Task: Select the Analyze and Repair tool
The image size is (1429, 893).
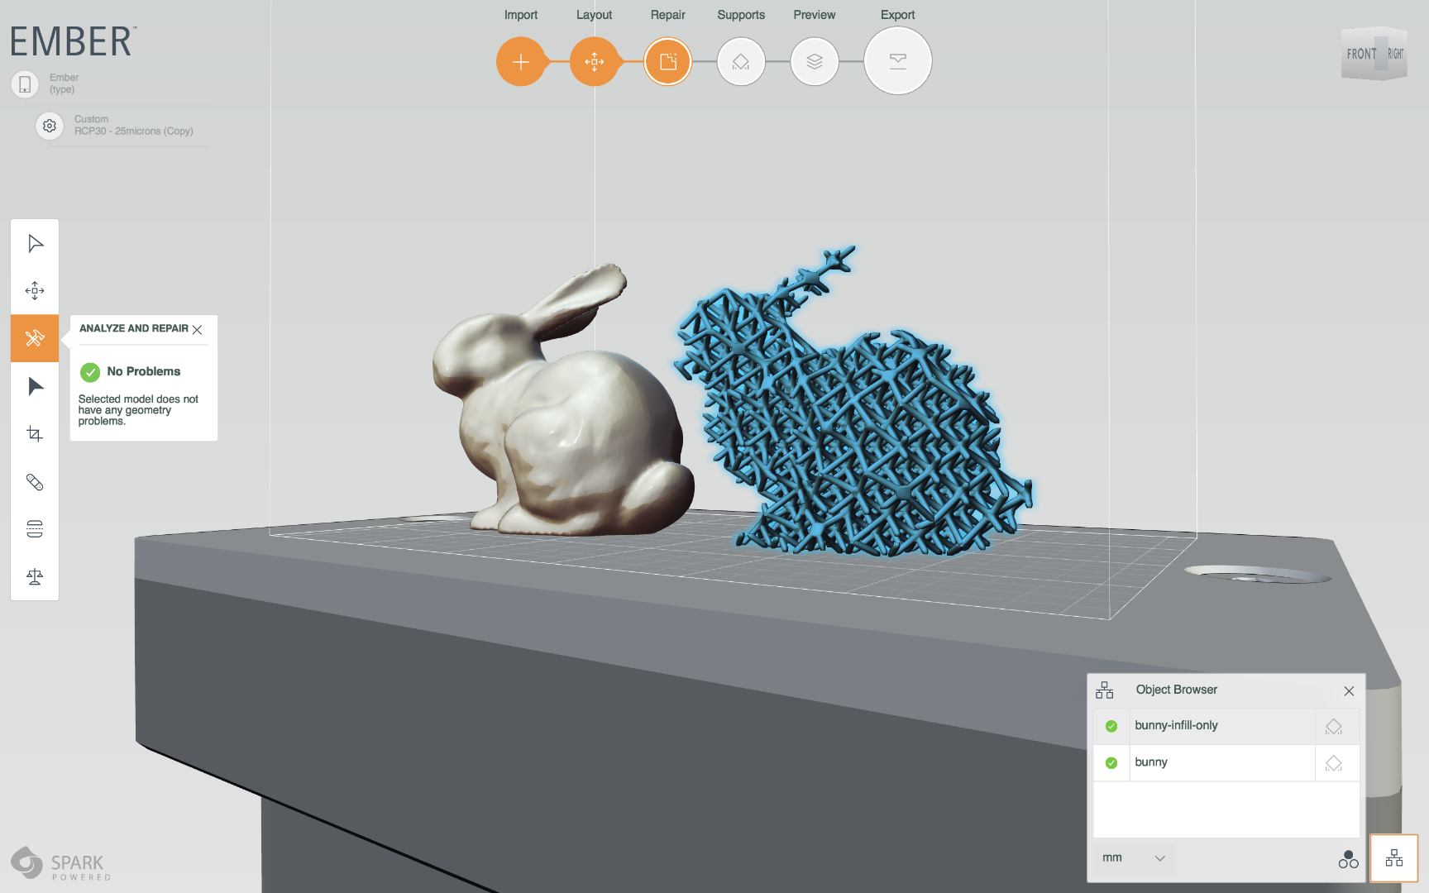Action: coord(34,338)
